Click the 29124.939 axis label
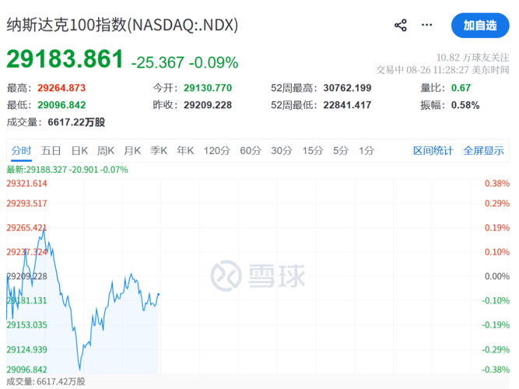The width and height of the screenshot is (519, 389). (x=26, y=349)
